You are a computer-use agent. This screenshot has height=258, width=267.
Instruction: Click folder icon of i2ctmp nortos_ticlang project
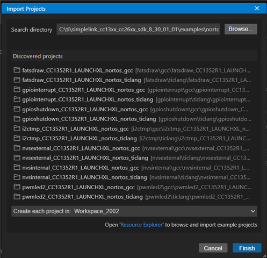point(17,138)
